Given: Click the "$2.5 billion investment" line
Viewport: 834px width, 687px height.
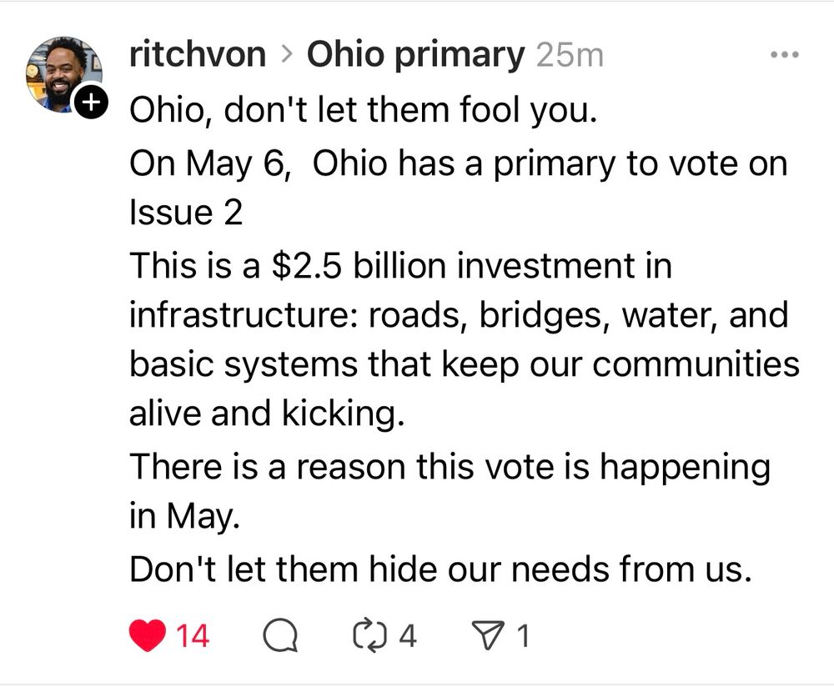Looking at the screenshot, I should pyautogui.click(x=400, y=266).
